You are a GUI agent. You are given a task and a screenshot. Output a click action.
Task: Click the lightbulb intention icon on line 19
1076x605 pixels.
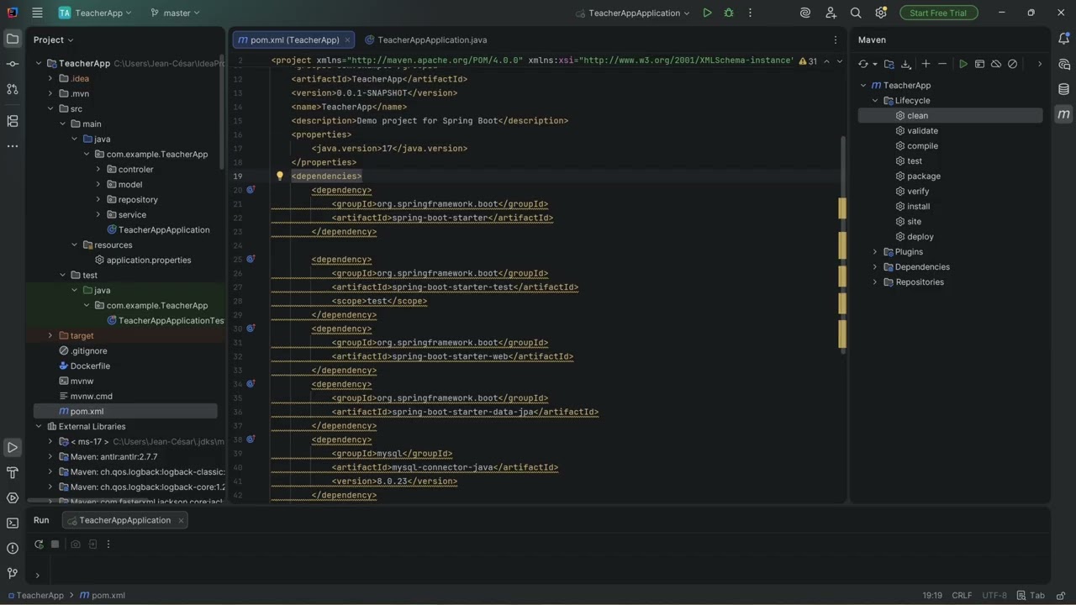coord(280,176)
